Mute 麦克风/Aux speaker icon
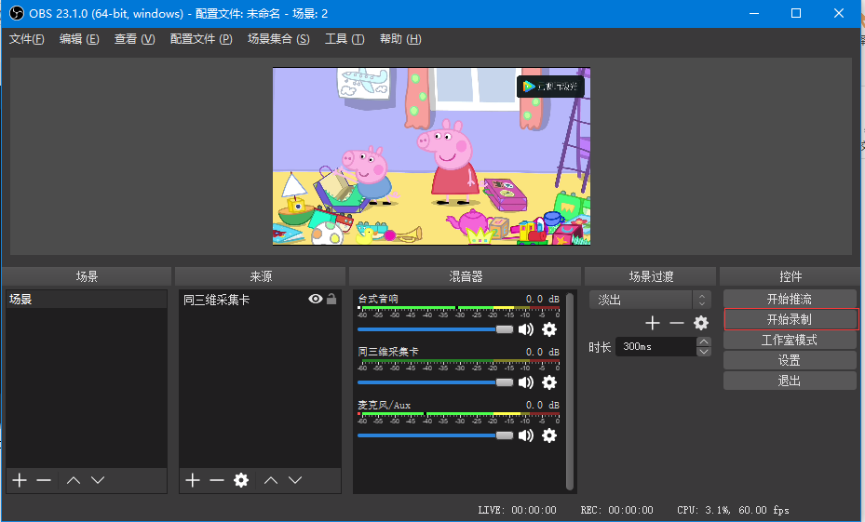 click(x=526, y=435)
